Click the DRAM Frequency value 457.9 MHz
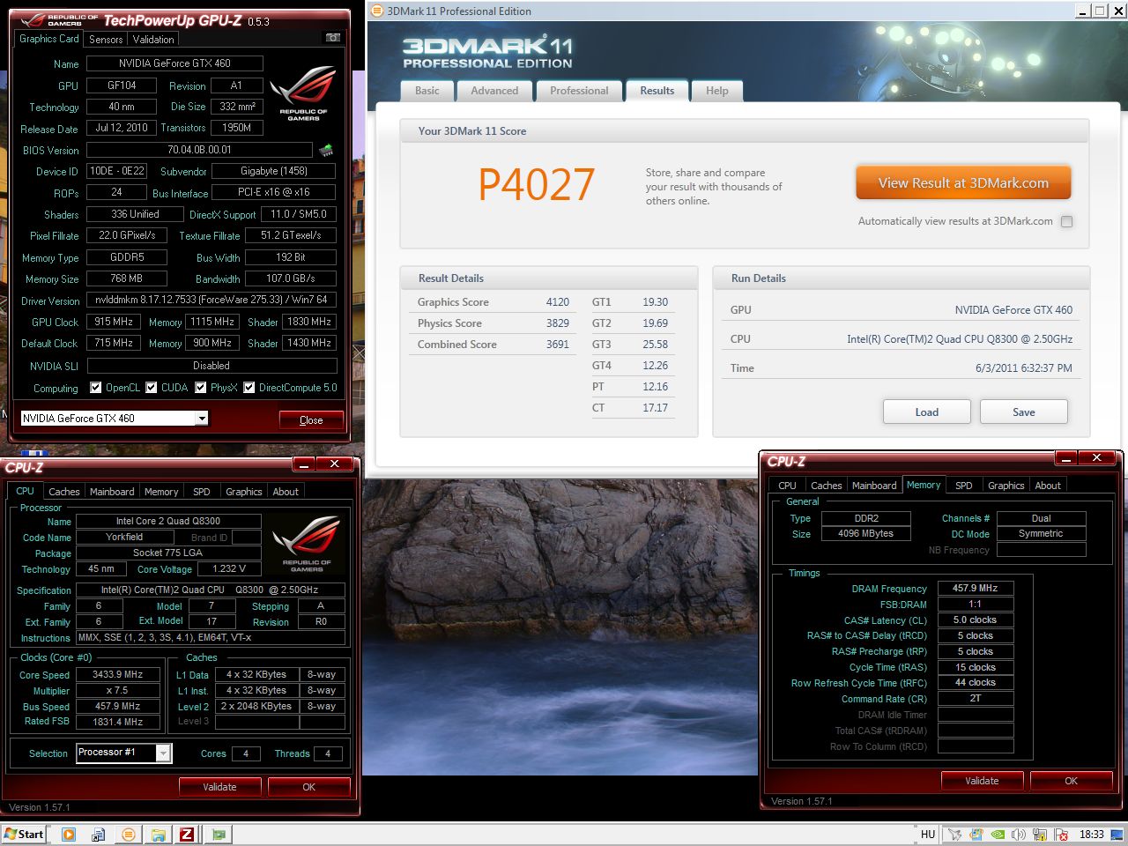 pyautogui.click(x=976, y=588)
